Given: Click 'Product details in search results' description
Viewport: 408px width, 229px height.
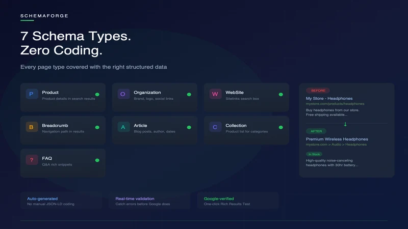Looking at the screenshot, I should tap(68, 99).
